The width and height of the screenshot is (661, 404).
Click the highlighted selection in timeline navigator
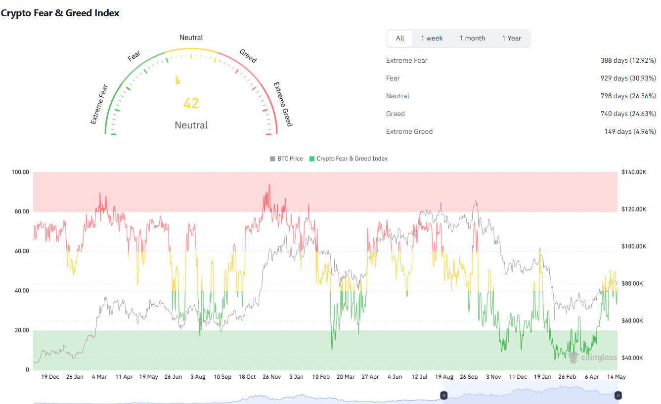pos(531,395)
